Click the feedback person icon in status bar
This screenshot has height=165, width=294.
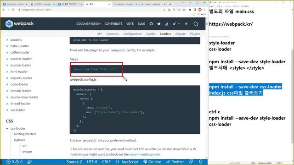click(x=191, y=162)
